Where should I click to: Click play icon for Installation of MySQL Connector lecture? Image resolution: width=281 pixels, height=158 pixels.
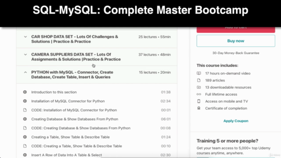[x=25, y=101]
